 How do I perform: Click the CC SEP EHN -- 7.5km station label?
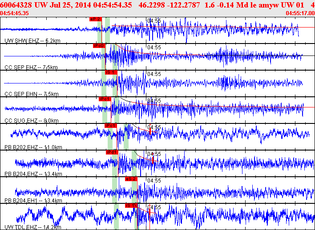pyautogui.click(x=31, y=94)
